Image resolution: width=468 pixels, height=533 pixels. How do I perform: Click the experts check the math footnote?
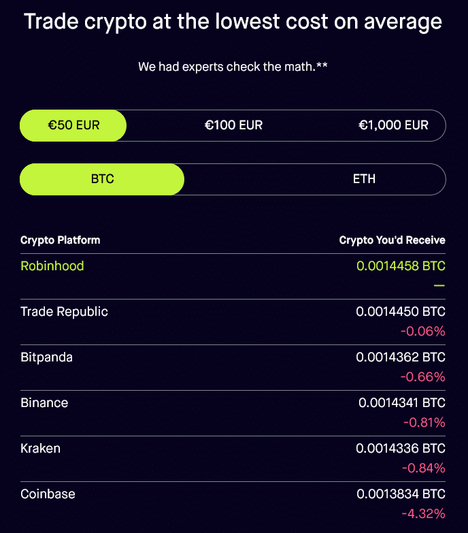(x=233, y=67)
